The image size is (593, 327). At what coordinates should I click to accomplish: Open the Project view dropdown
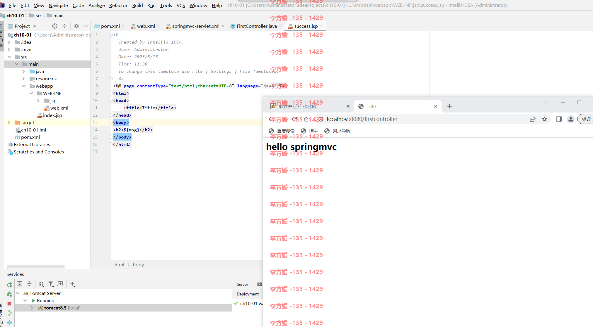(35, 26)
